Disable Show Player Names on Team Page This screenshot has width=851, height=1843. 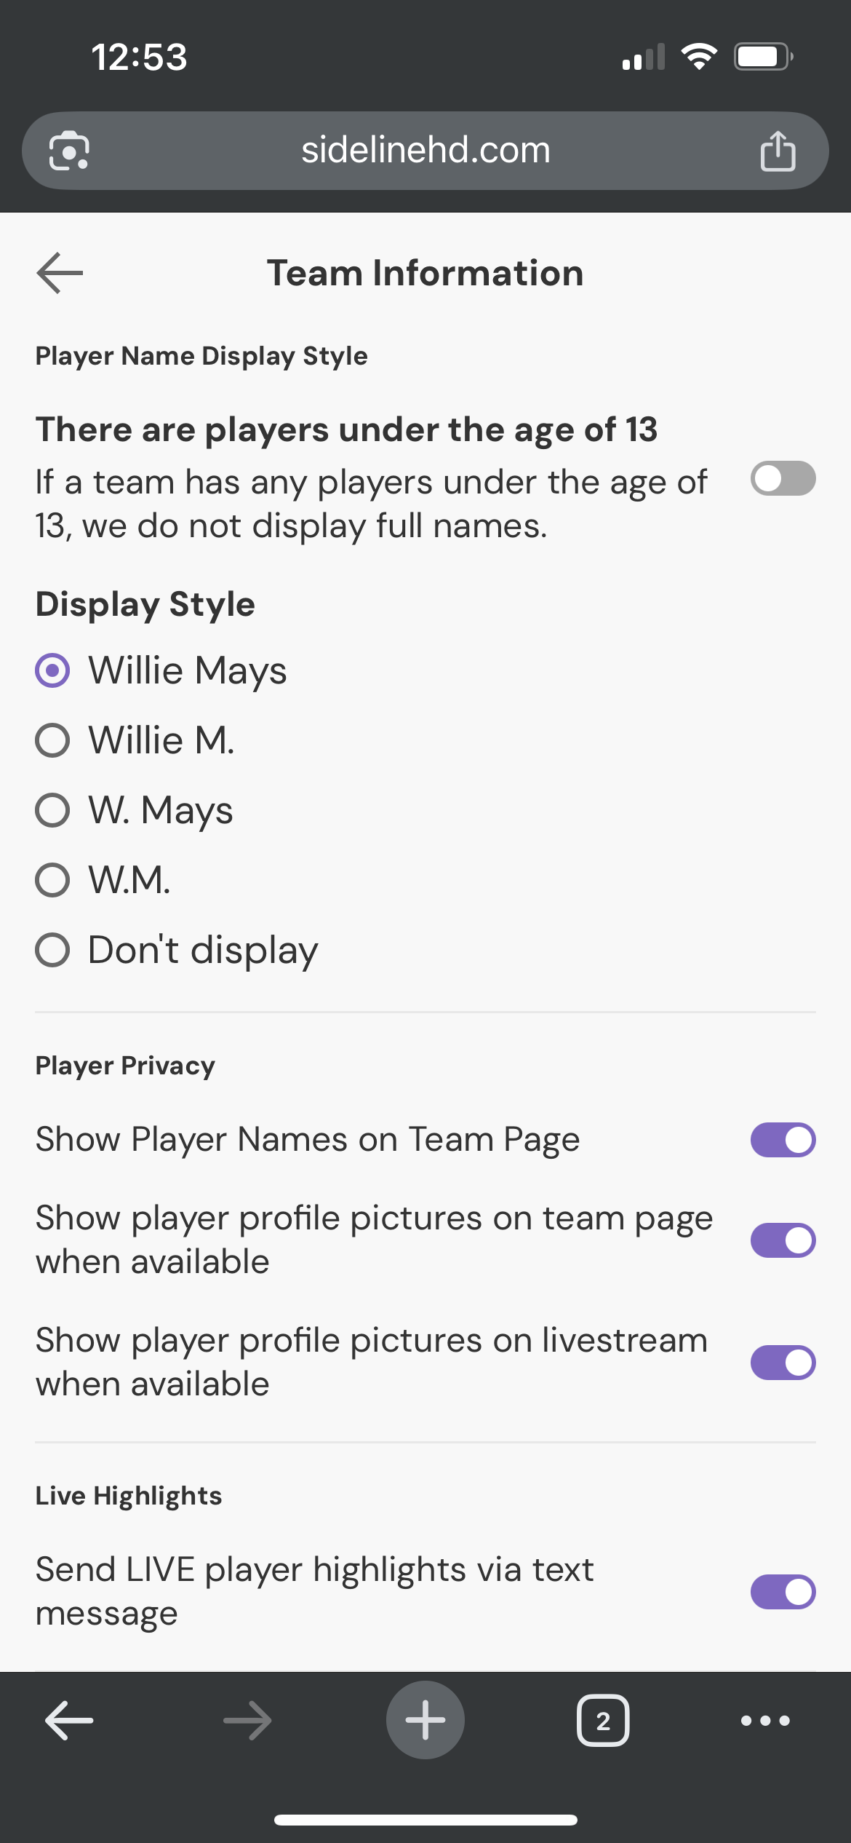(783, 1139)
